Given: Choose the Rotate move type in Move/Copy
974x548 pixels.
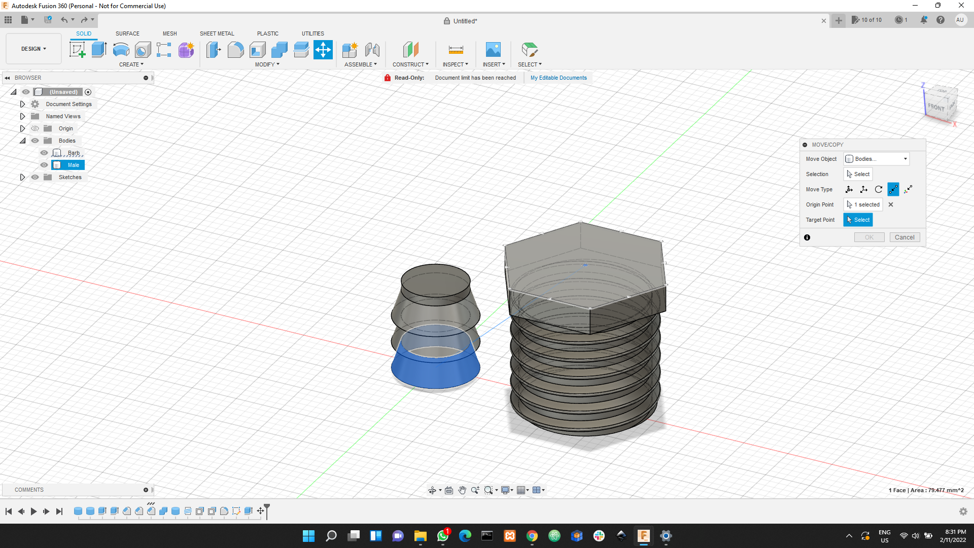Looking at the screenshot, I should click(x=879, y=189).
